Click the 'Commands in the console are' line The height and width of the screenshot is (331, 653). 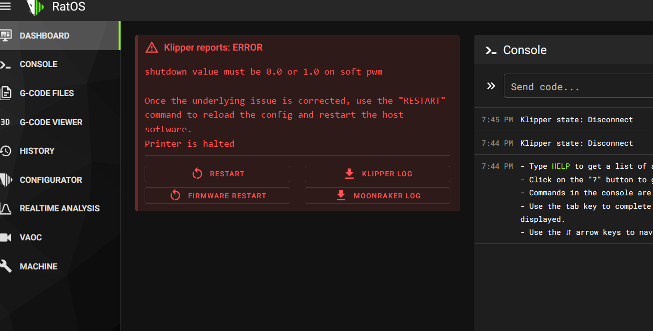pyautogui.click(x=586, y=193)
